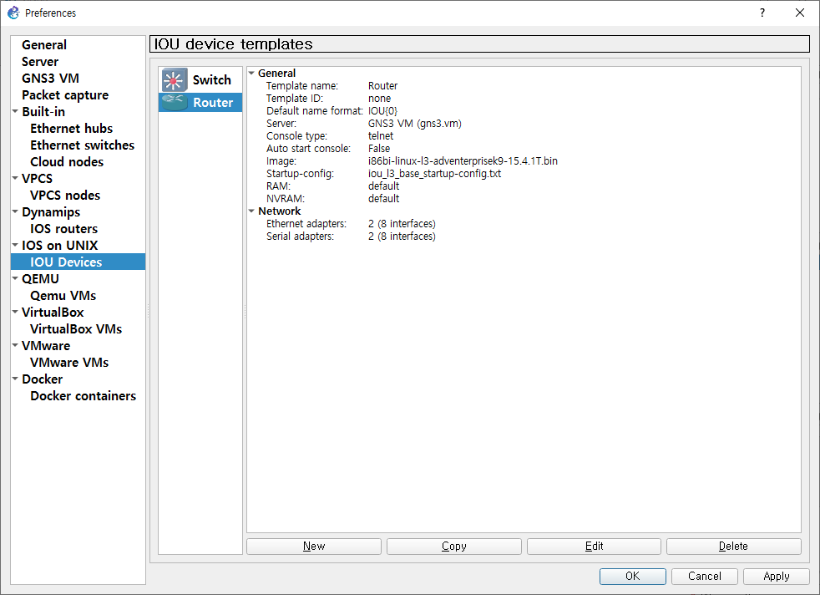Select Docker containers in sidebar
This screenshot has width=820, height=595.
click(83, 397)
